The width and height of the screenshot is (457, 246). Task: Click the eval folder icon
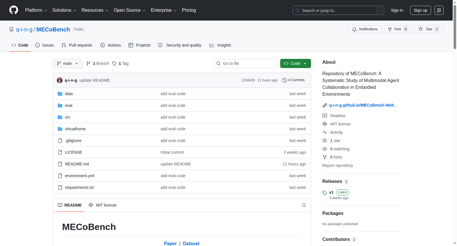[x=60, y=105]
